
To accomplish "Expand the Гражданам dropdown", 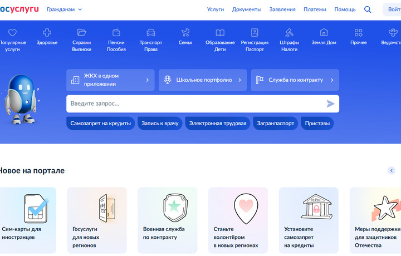I will click(64, 9).
